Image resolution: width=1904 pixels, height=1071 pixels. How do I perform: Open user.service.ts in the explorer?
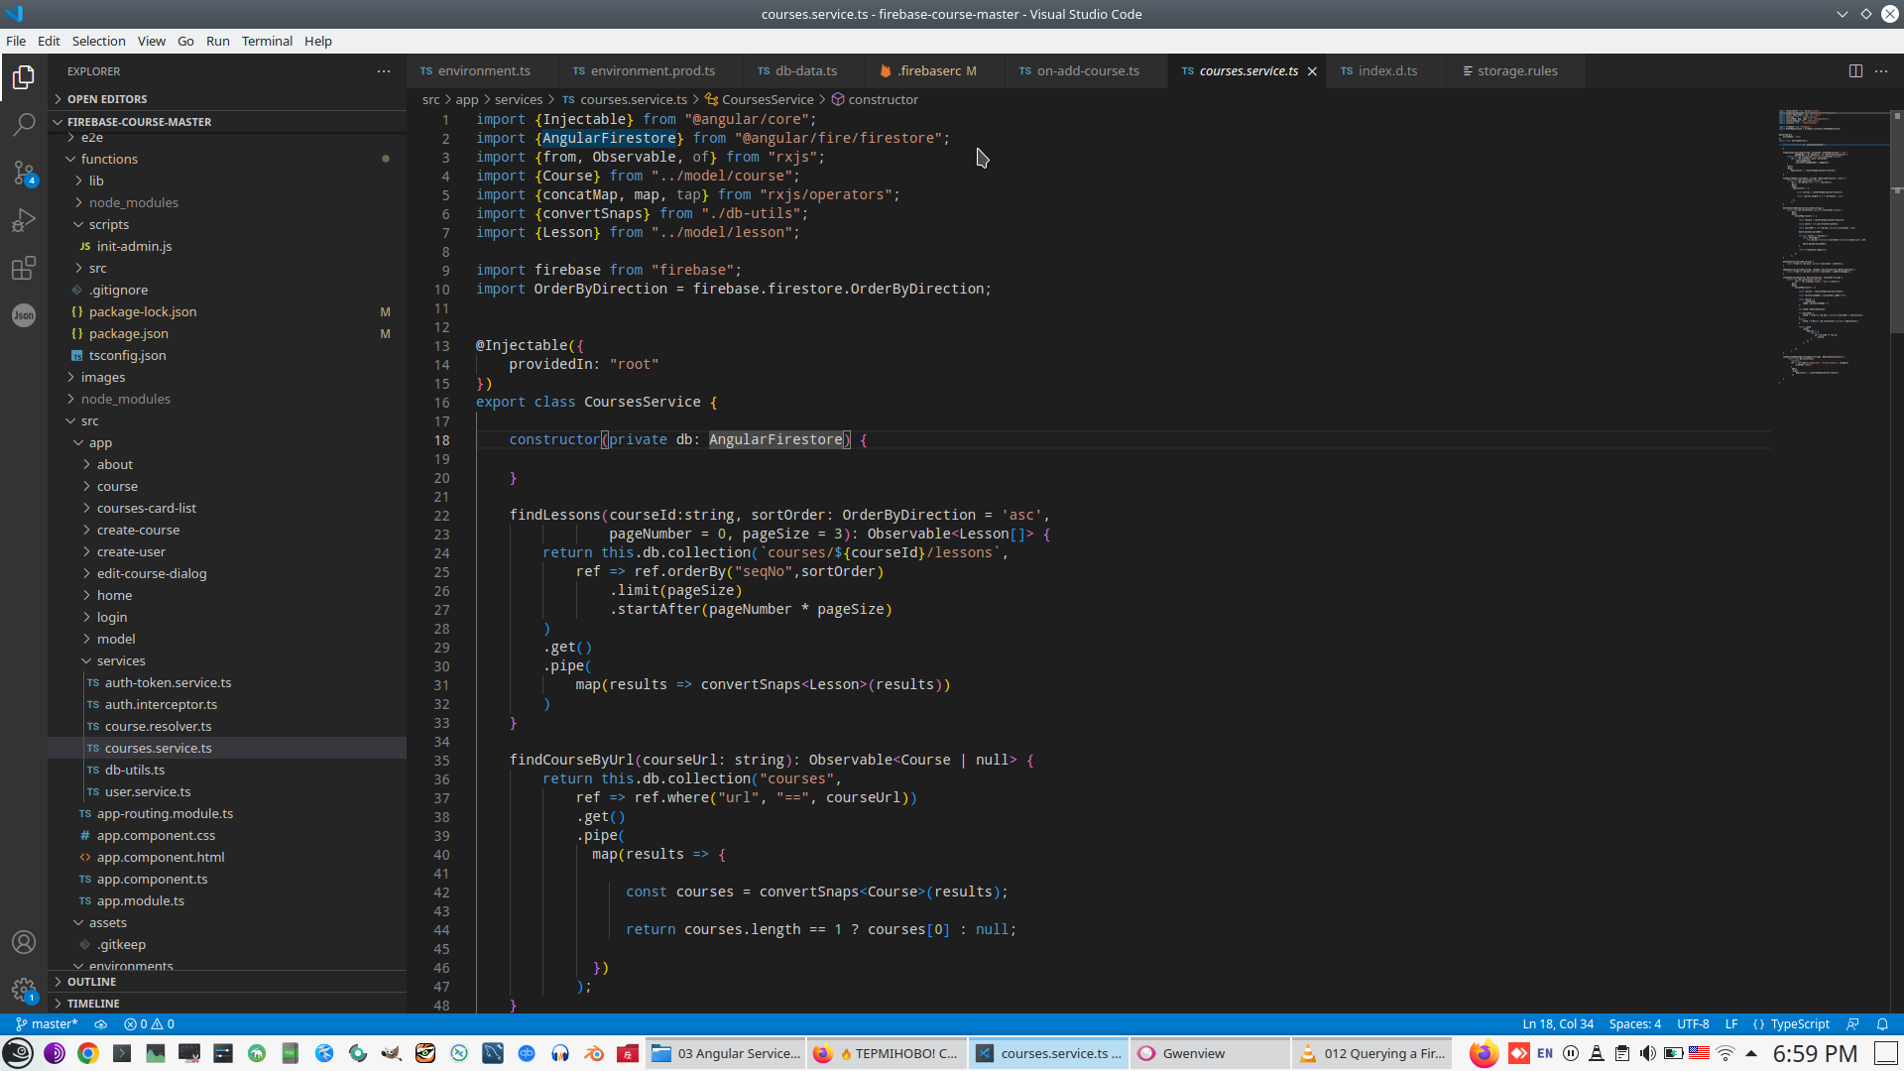(x=148, y=791)
